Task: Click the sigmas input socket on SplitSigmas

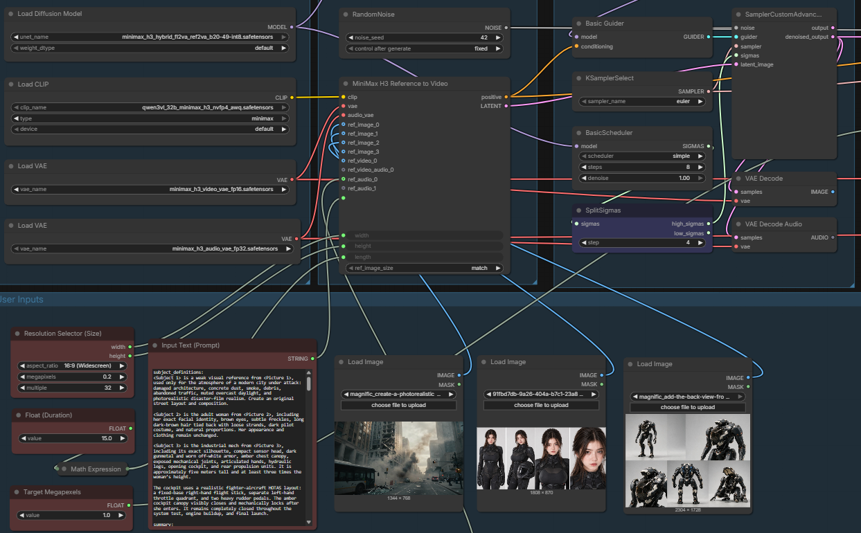Action: 576,224
